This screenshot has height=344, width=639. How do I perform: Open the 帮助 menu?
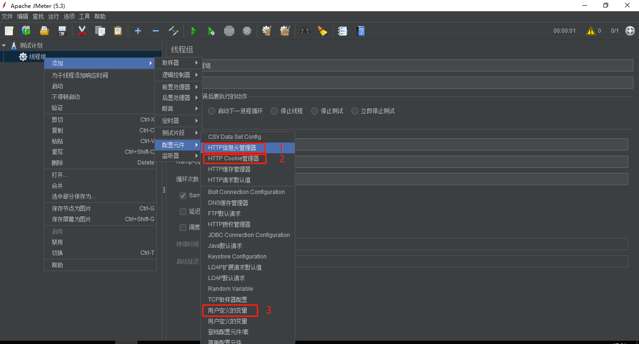(100, 16)
